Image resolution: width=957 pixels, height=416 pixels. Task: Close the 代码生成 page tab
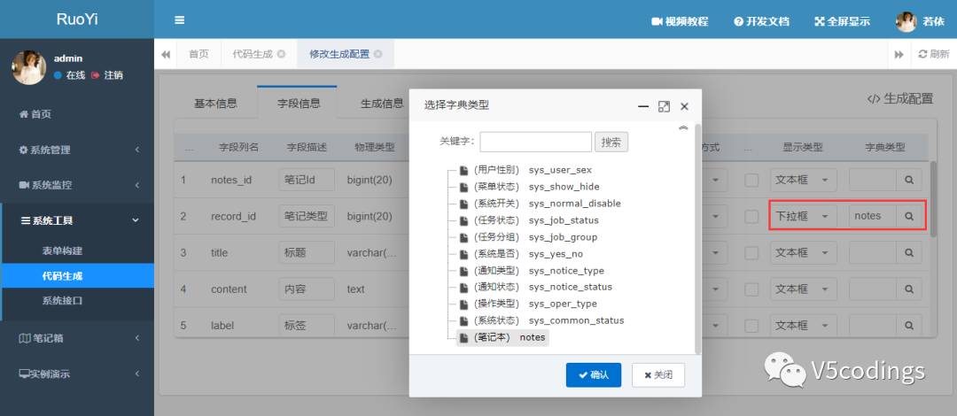click(282, 54)
